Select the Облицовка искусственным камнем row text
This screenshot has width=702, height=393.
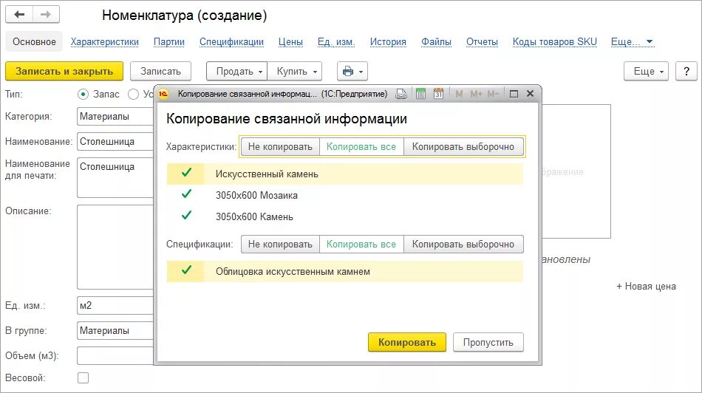[293, 272]
